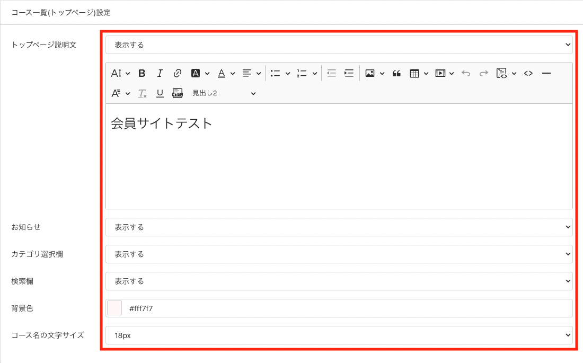Click the 会員サイトテスト text in editor
Viewport: 583px width, 363px height.
pyautogui.click(x=162, y=123)
